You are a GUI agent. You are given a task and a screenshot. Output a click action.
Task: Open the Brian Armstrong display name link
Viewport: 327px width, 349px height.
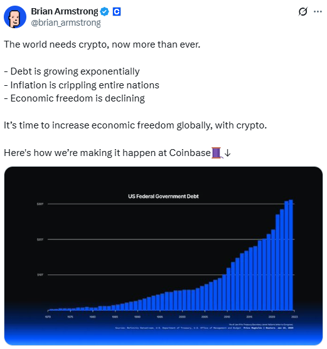coord(65,11)
